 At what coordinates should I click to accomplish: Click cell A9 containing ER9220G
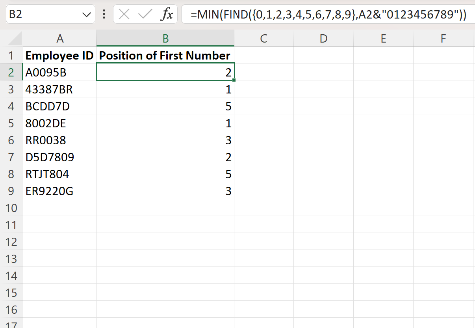tap(59, 191)
